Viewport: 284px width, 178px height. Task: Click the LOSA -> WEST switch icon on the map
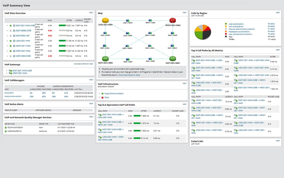[105, 33]
